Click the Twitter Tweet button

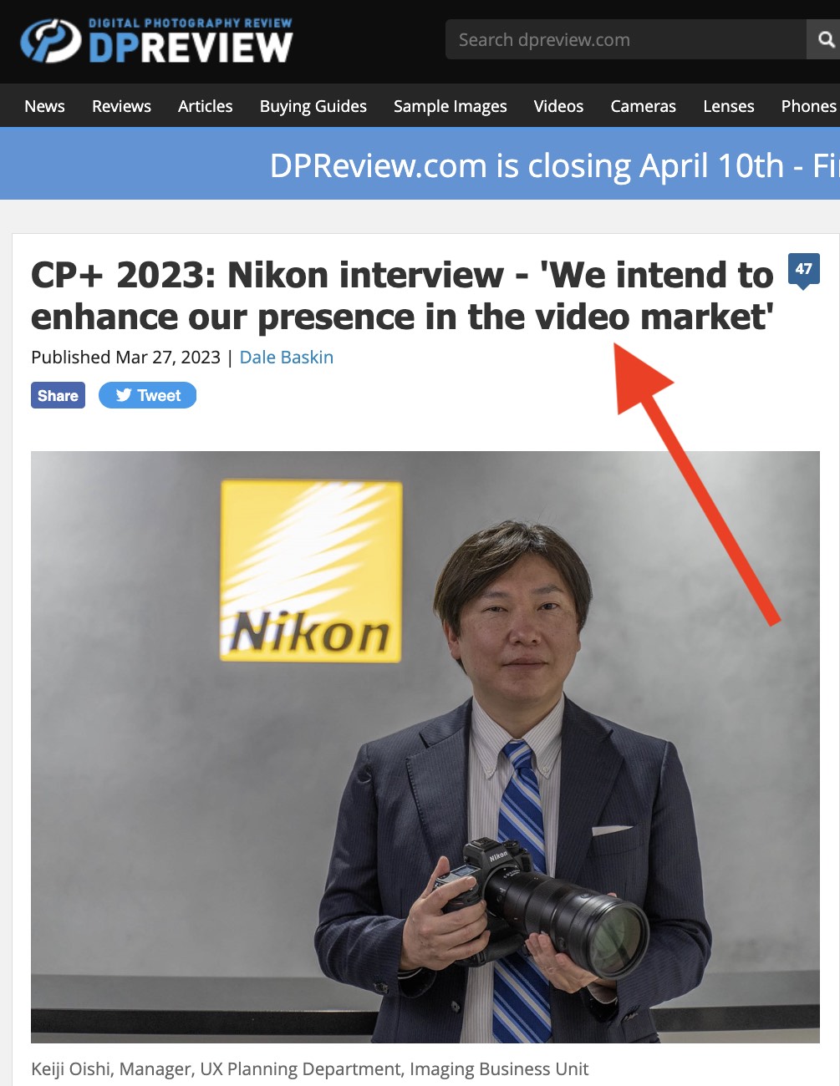147,395
